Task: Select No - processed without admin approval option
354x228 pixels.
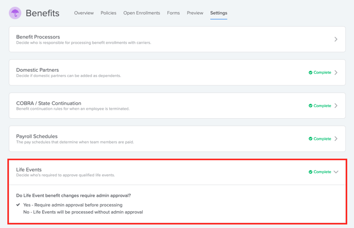Action: coord(82,212)
